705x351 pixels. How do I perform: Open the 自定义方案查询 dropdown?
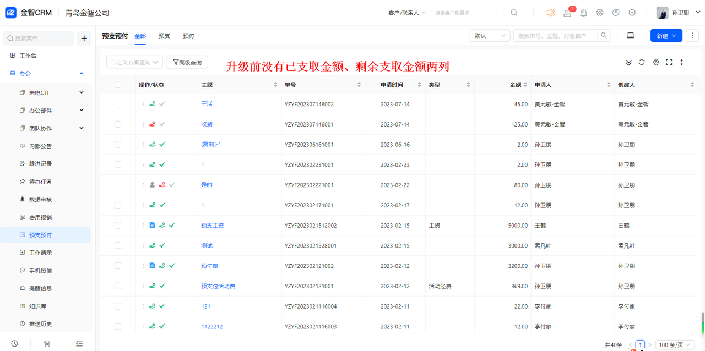point(134,62)
